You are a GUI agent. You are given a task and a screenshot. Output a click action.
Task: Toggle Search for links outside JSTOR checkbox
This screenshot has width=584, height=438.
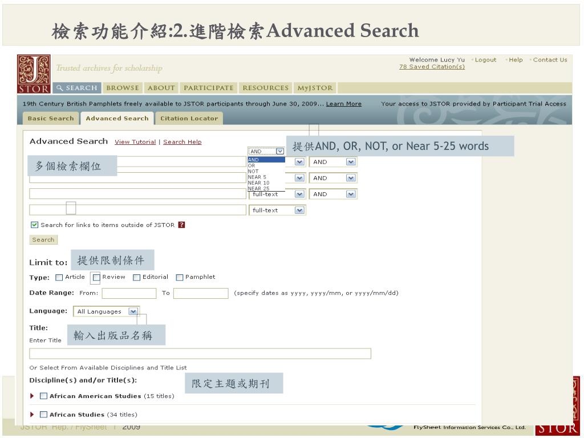click(34, 225)
